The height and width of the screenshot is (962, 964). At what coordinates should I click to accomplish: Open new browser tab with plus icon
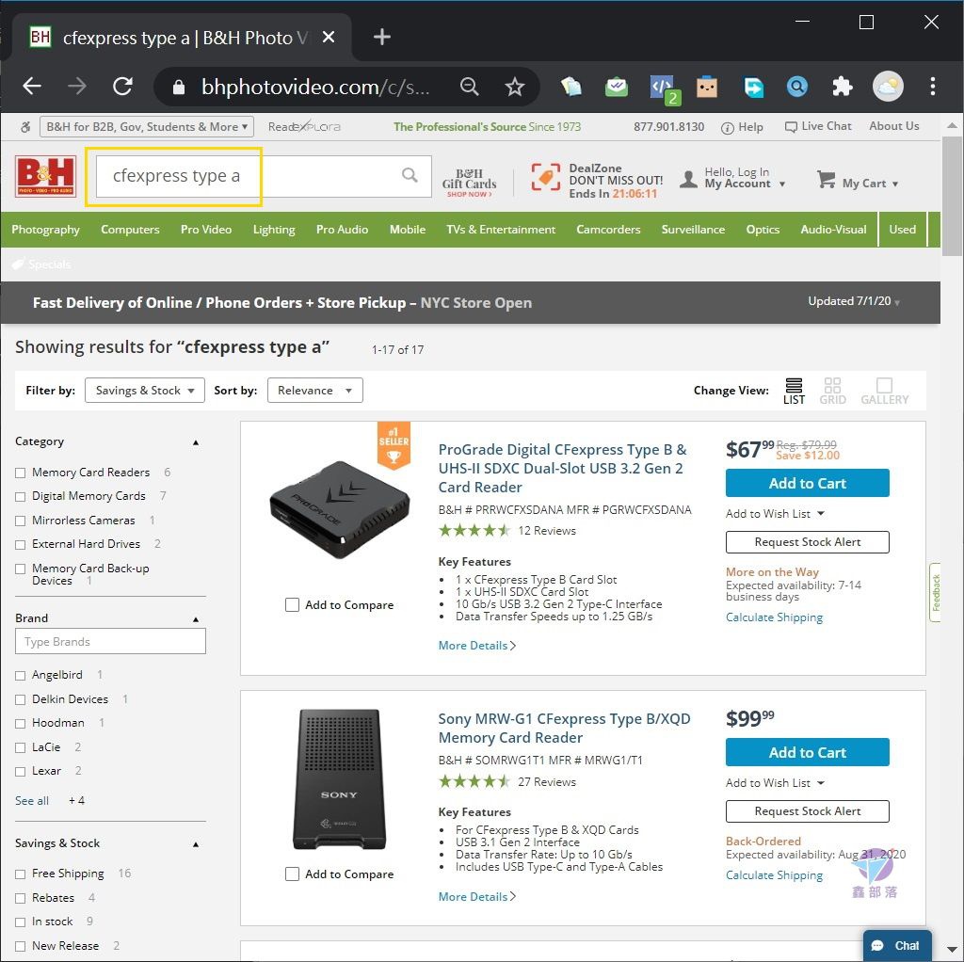pyautogui.click(x=382, y=38)
